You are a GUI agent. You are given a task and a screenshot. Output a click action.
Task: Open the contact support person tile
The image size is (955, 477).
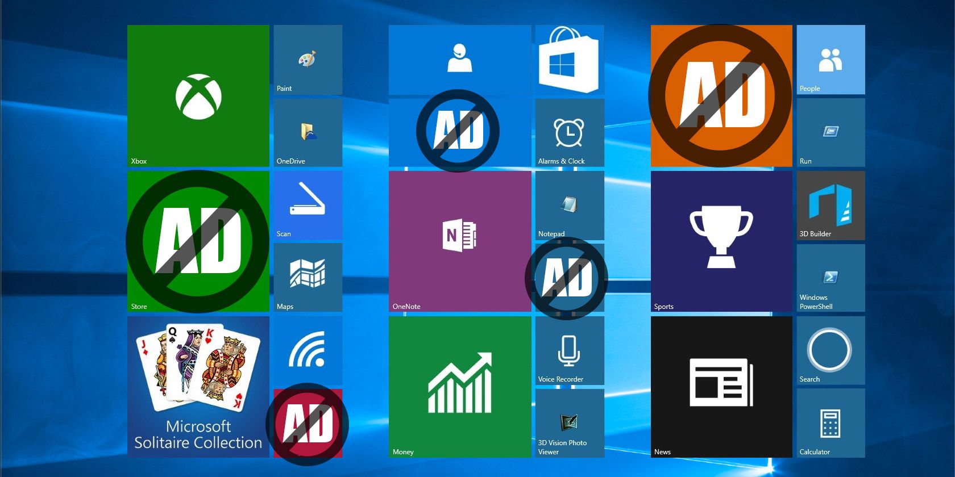(460, 60)
